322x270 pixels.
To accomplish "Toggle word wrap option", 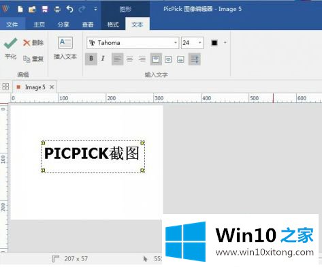I will (x=195, y=59).
